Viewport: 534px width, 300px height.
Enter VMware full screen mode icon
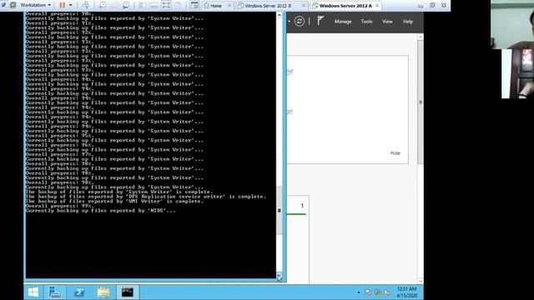click(x=166, y=5)
